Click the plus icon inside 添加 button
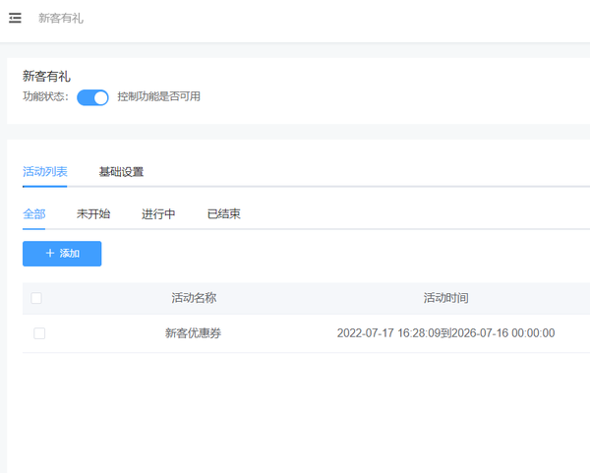Image resolution: width=590 pixels, height=473 pixels. click(x=49, y=254)
